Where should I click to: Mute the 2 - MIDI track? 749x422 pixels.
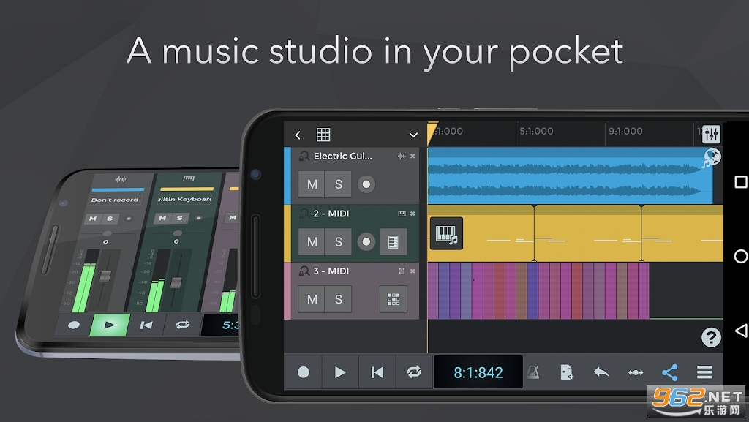click(x=312, y=241)
